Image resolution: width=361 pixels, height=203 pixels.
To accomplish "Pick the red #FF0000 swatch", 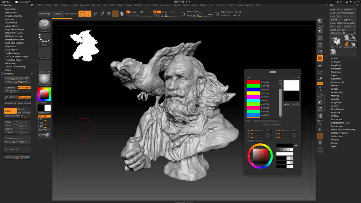I will (x=253, y=82).
